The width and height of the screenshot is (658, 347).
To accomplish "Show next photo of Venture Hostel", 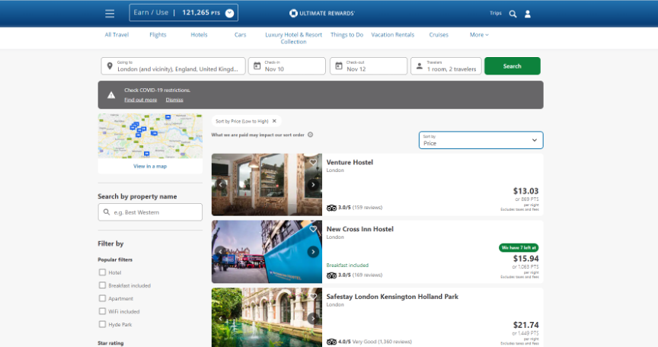I will (x=313, y=184).
